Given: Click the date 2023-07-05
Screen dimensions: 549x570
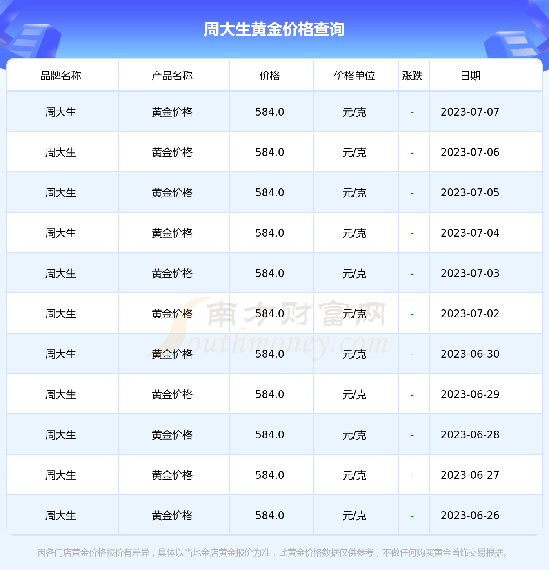Looking at the screenshot, I should 470,193.
